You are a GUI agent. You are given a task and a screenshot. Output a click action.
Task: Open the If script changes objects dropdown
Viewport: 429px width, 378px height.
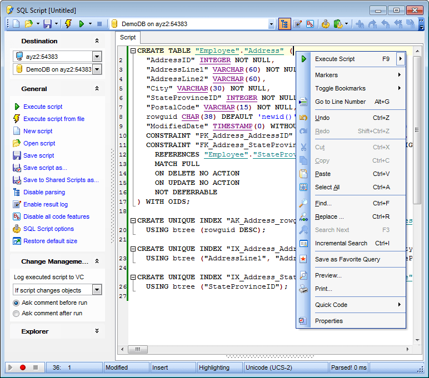point(97,290)
